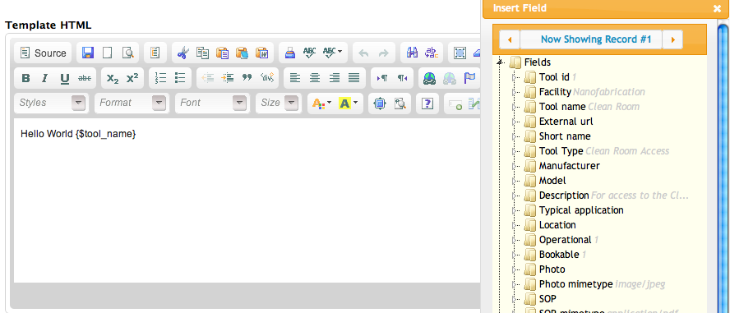The width and height of the screenshot is (730, 313).
Task: Click the Insert Field panel scrollbar
Action: [723, 168]
